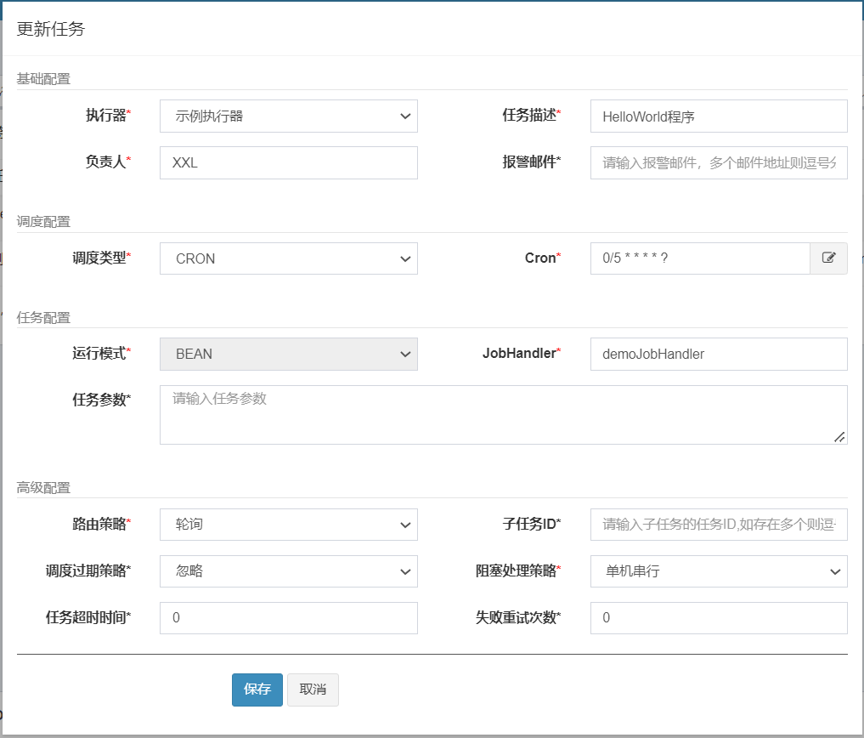
Task: Click the 执行器 field label
Action: [x=108, y=116]
